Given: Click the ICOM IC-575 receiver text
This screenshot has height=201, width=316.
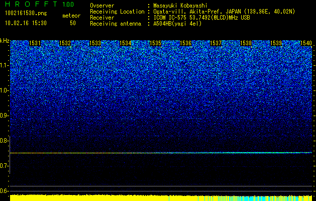Looking at the screenshot, I should click(x=202, y=18).
